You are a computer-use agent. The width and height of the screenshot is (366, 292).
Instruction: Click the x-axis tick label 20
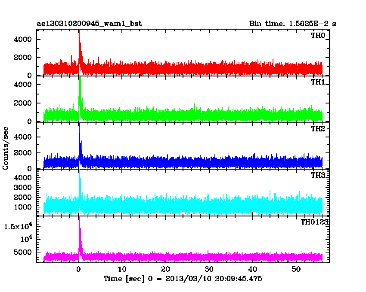pyautogui.click(x=165, y=269)
